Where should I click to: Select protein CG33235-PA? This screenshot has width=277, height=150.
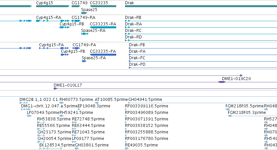click(x=103, y=51)
